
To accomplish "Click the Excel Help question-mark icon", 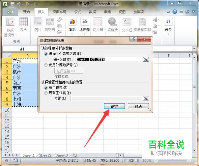I will [175, 12].
